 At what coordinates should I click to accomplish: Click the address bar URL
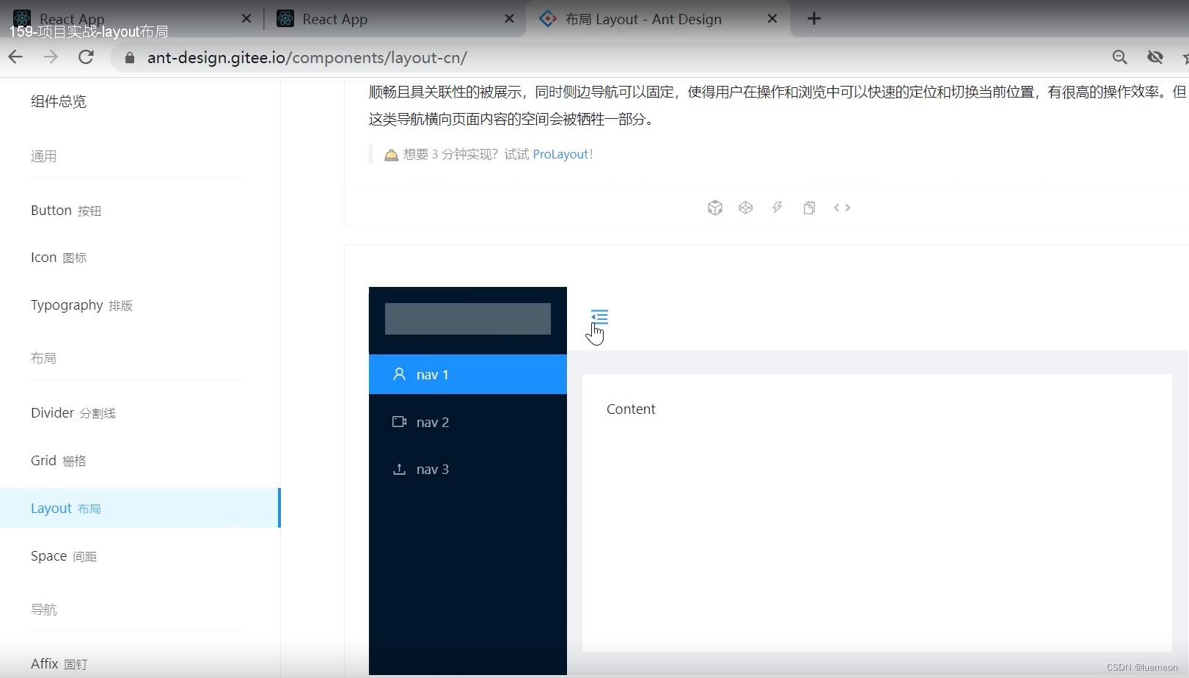point(307,58)
